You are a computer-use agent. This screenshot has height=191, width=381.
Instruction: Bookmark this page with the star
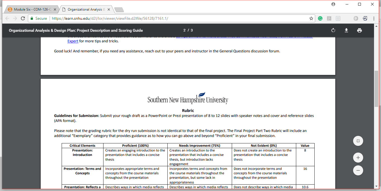pos(311,18)
